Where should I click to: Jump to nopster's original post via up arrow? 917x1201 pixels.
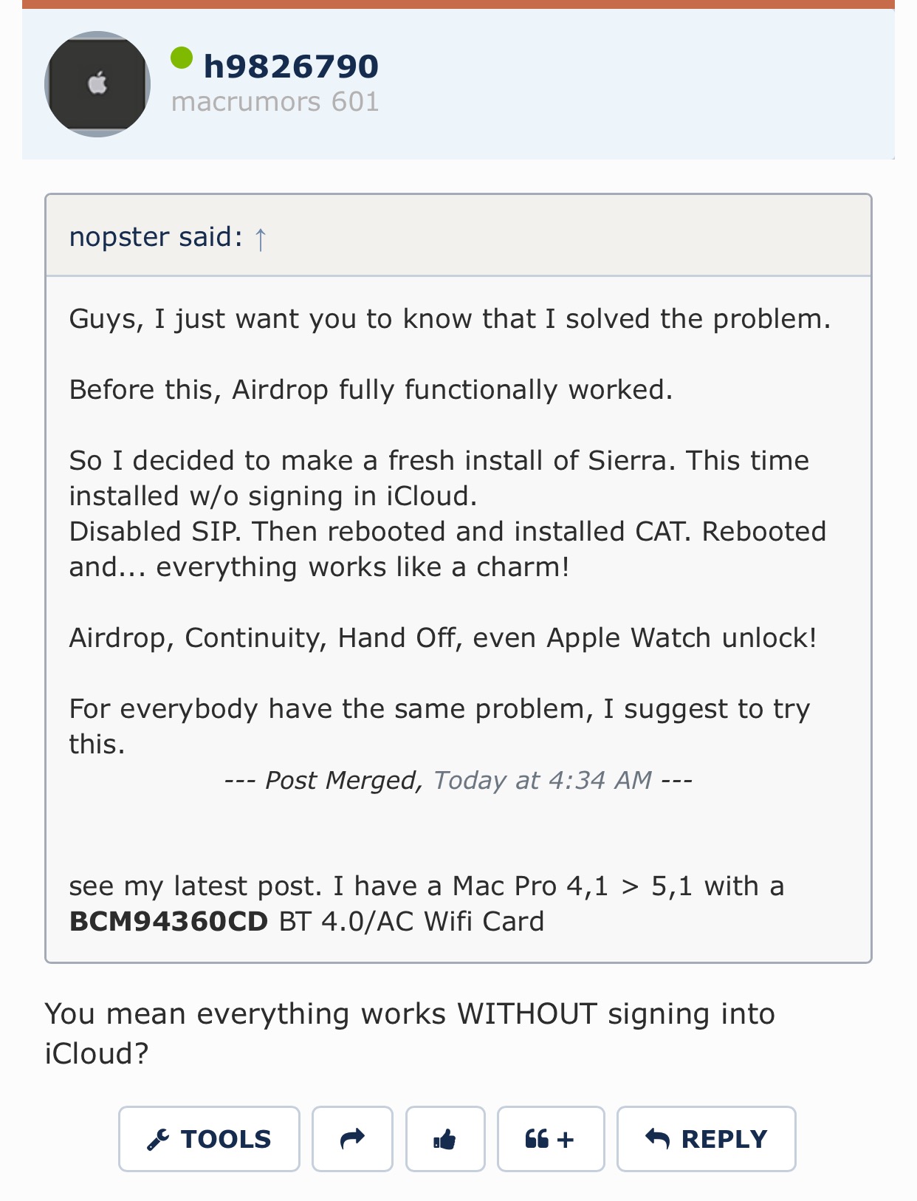pyautogui.click(x=260, y=239)
